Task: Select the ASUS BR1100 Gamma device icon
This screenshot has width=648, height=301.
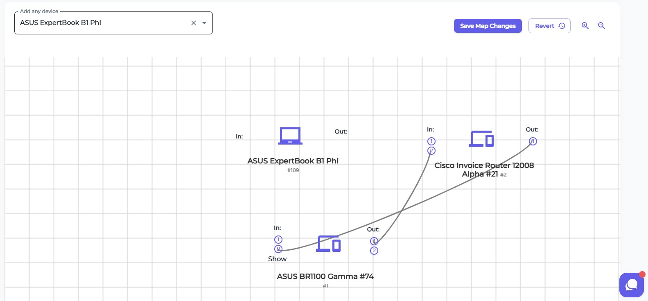Action: (x=328, y=244)
